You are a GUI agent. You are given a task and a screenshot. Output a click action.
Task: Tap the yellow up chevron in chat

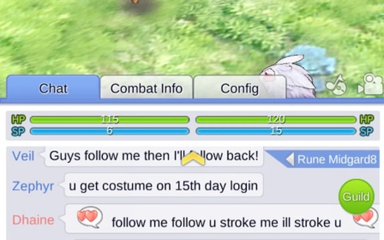(193, 159)
